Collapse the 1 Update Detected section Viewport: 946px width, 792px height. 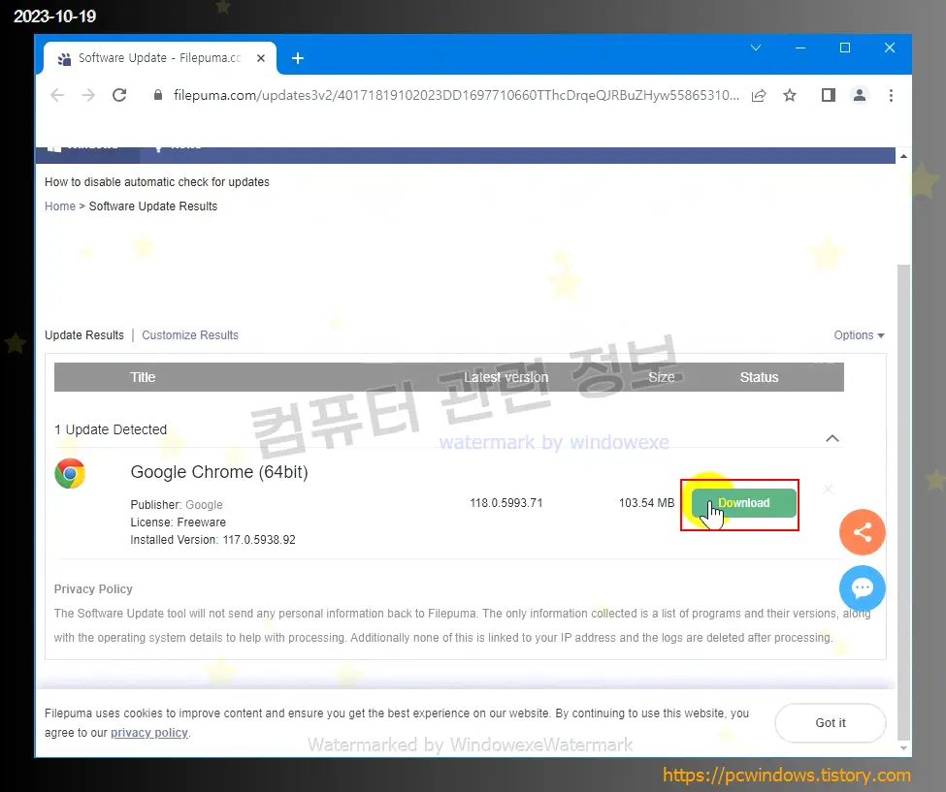point(832,438)
